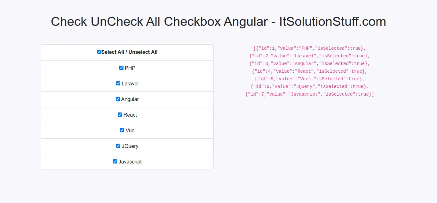437x203 pixels.
Task: Click the Angular label text
Action: (131, 99)
